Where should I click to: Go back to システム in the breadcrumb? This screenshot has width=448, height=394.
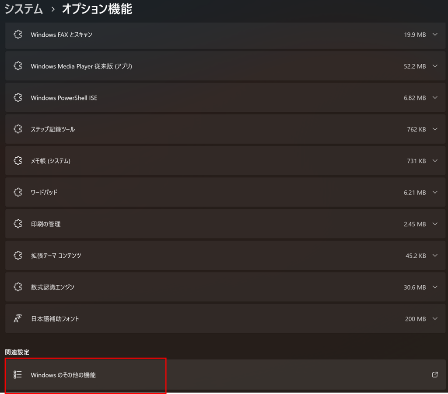[x=24, y=9]
